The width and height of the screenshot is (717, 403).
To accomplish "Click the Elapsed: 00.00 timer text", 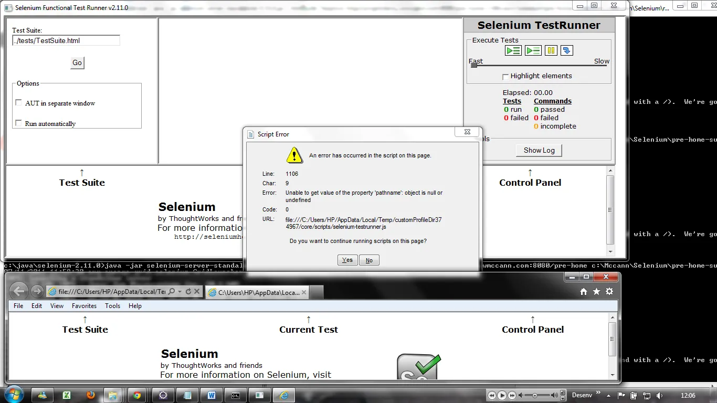I will 528,92.
